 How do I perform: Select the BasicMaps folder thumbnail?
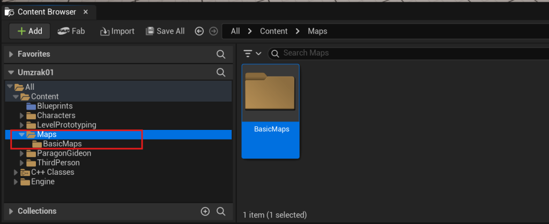[x=271, y=111]
